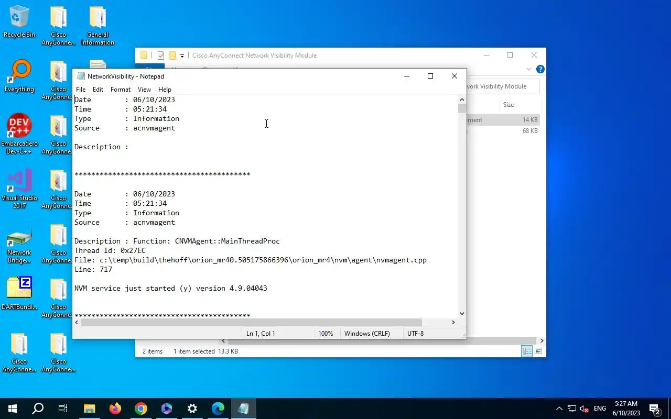Show hidden tray icons chevron
Image resolution: width=671 pixels, height=419 pixels.
pos(559,409)
